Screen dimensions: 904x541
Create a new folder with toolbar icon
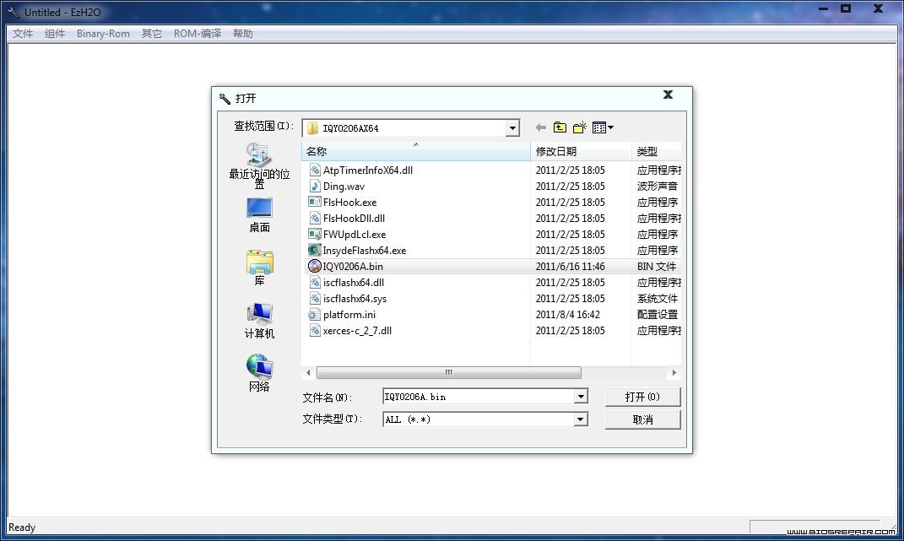(x=579, y=127)
